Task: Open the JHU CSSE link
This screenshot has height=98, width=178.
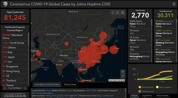Action: click(91, 90)
